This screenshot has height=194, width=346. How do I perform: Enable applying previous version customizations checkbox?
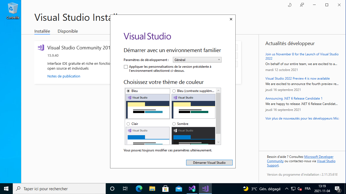point(126,67)
